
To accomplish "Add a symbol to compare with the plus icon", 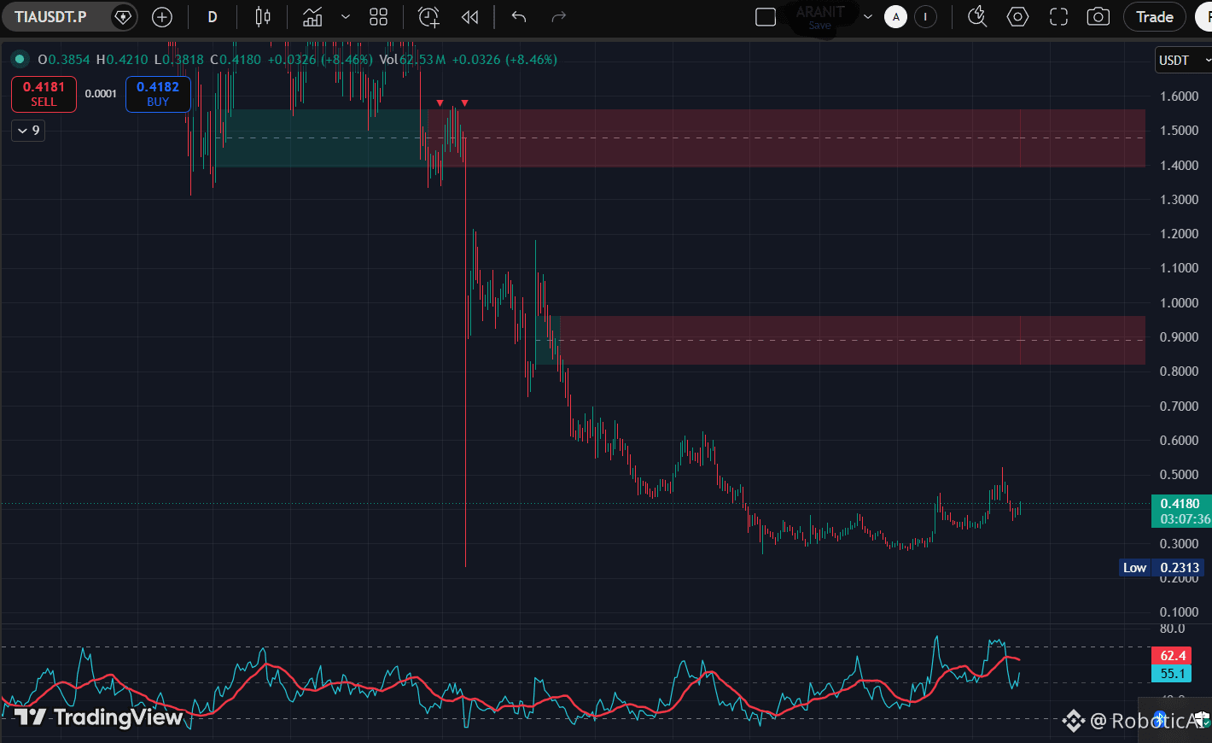I will tap(162, 17).
